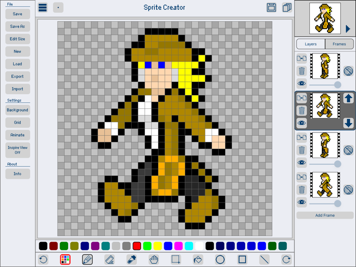Play the animation preview

(x=347, y=29)
